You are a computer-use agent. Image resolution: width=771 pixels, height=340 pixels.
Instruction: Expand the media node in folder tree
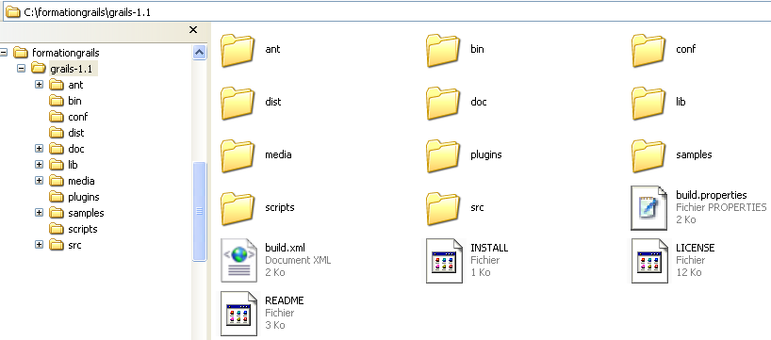(x=40, y=180)
